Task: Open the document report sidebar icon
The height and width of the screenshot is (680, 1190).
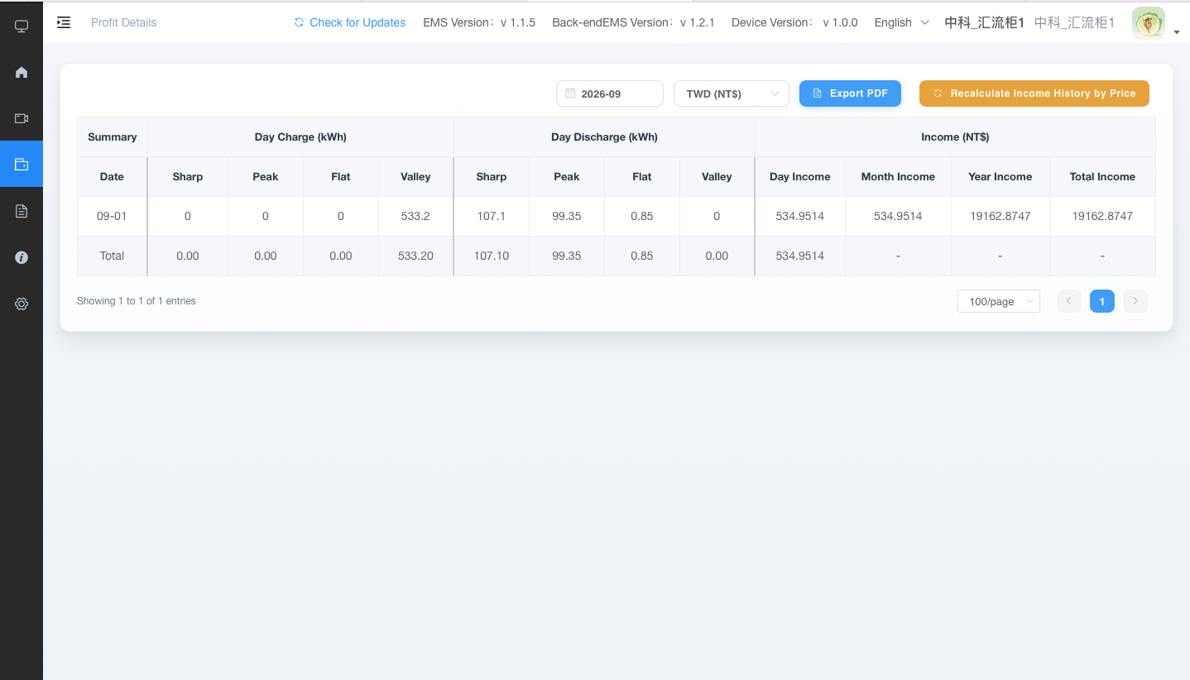Action: pos(22,211)
